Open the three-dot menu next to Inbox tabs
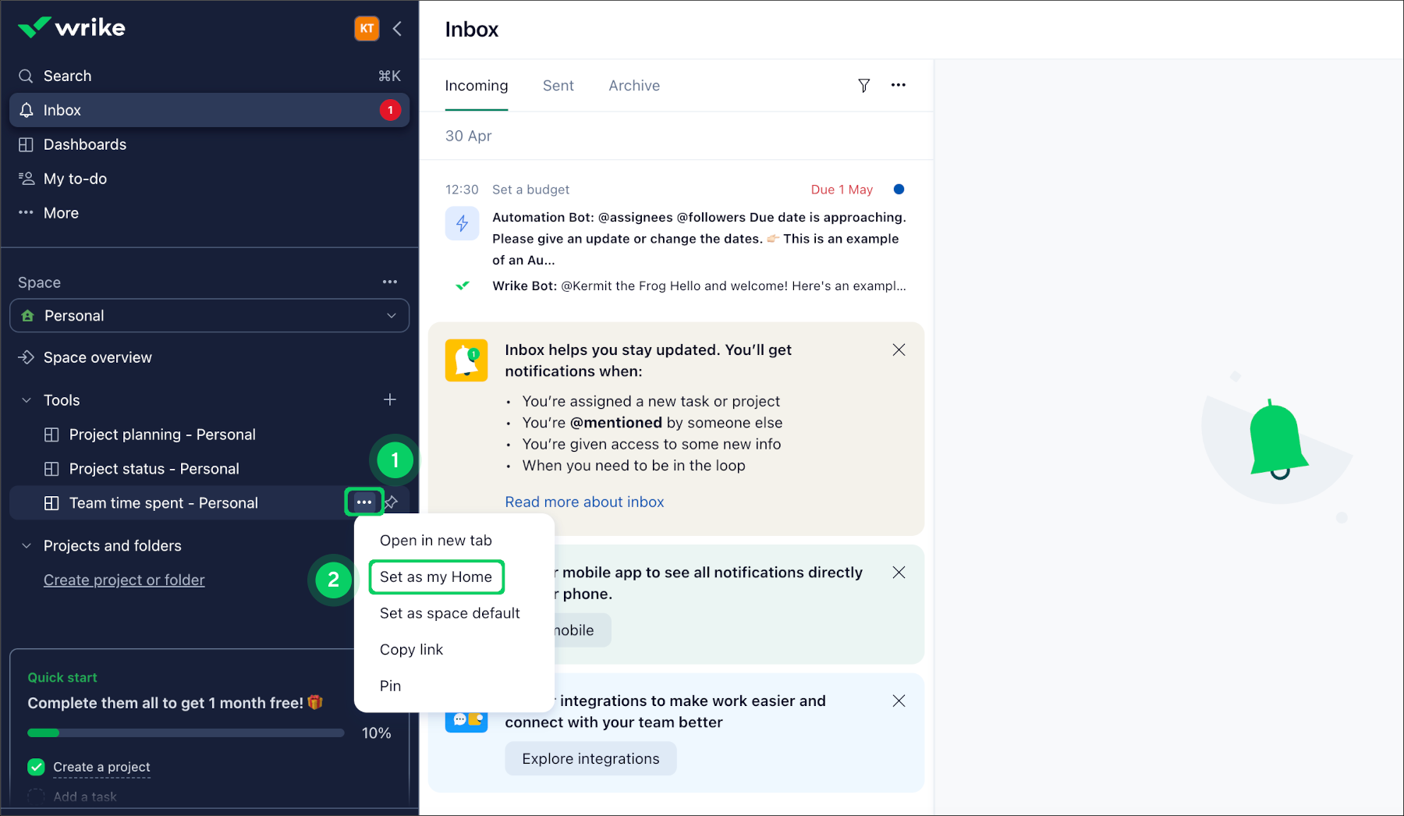This screenshot has width=1404, height=816. 898,86
